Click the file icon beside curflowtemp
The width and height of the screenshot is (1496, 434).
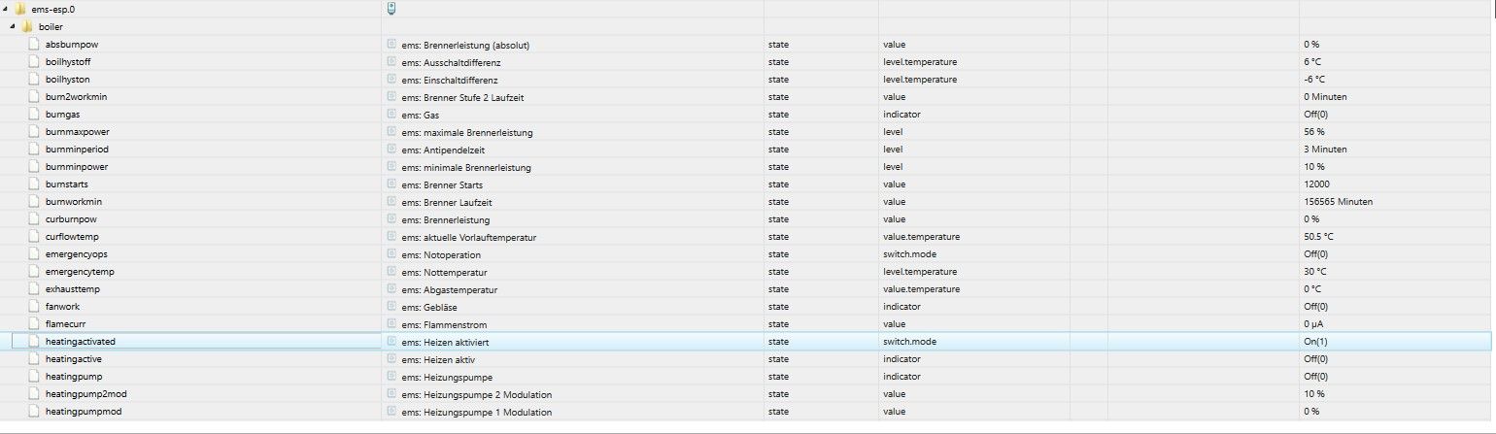(35, 236)
